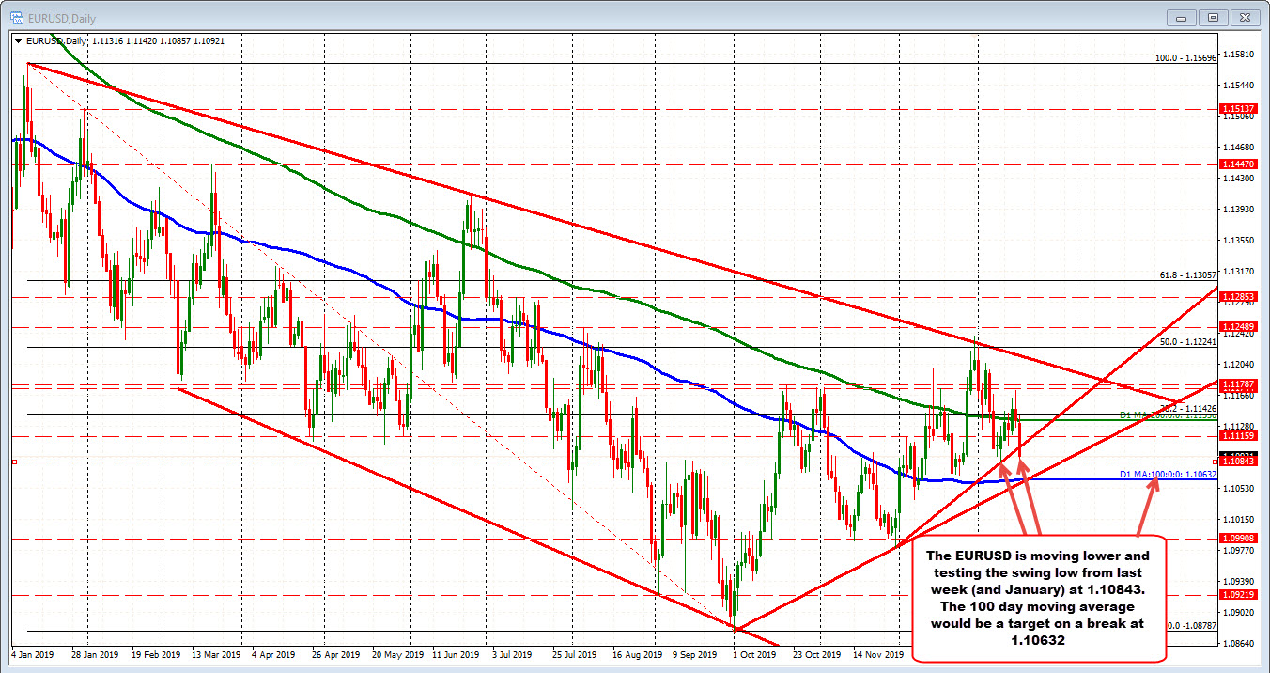
Task: Click the 19 Feb 2019 date label
Action: [x=156, y=653]
